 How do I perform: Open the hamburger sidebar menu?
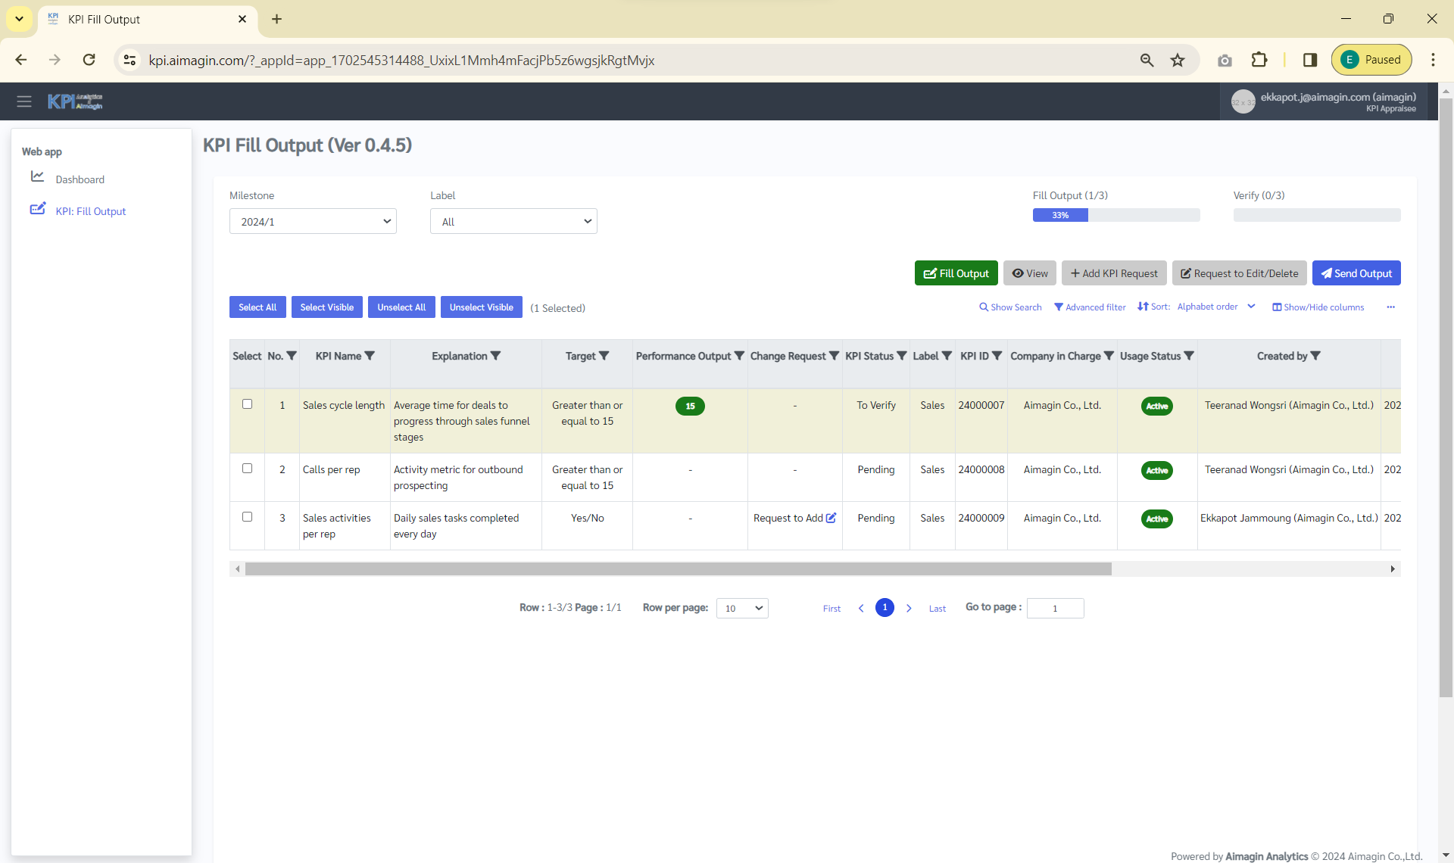pyautogui.click(x=24, y=101)
